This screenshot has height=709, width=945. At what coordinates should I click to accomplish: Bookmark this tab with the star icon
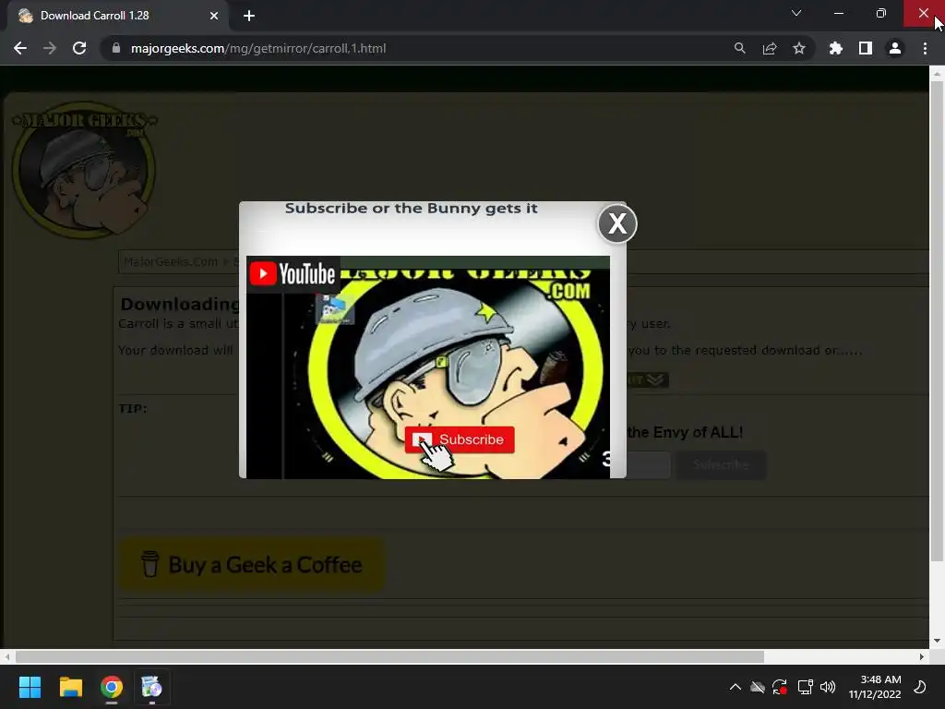point(798,48)
